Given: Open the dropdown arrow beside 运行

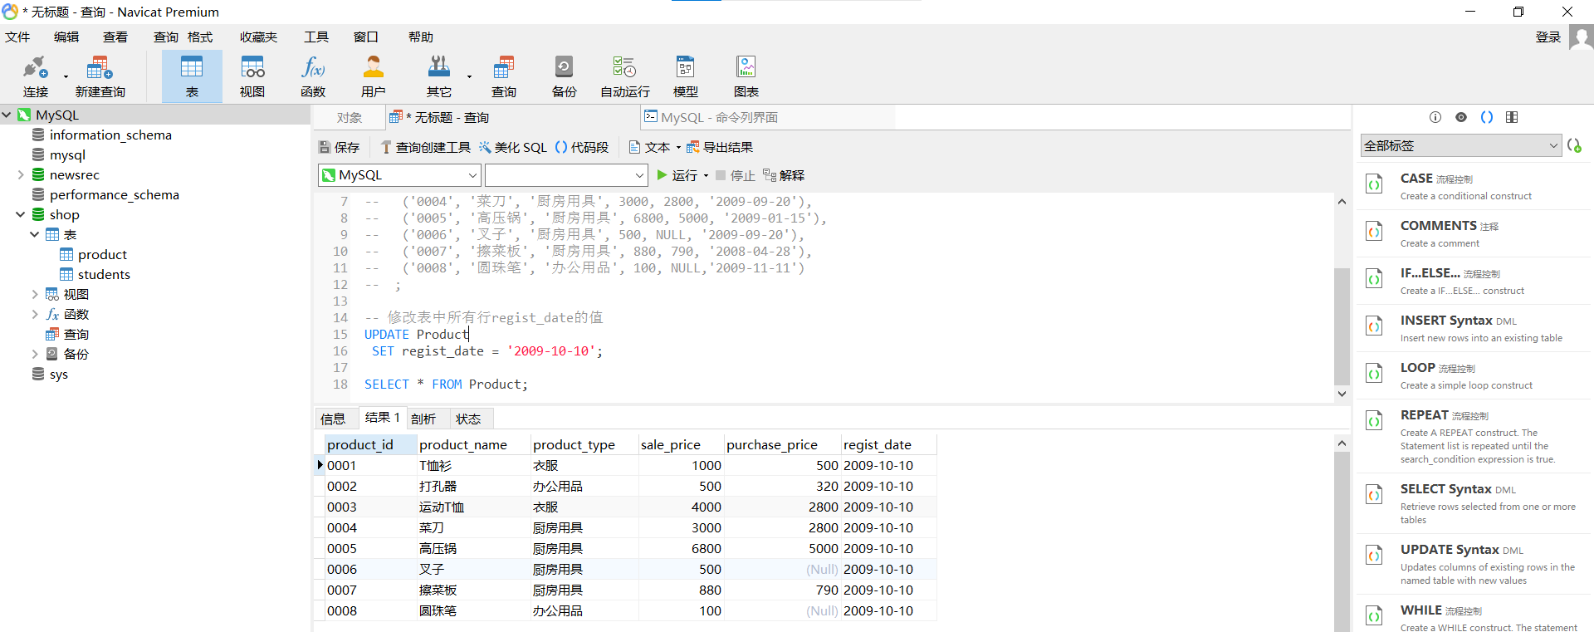Looking at the screenshot, I should point(706,176).
